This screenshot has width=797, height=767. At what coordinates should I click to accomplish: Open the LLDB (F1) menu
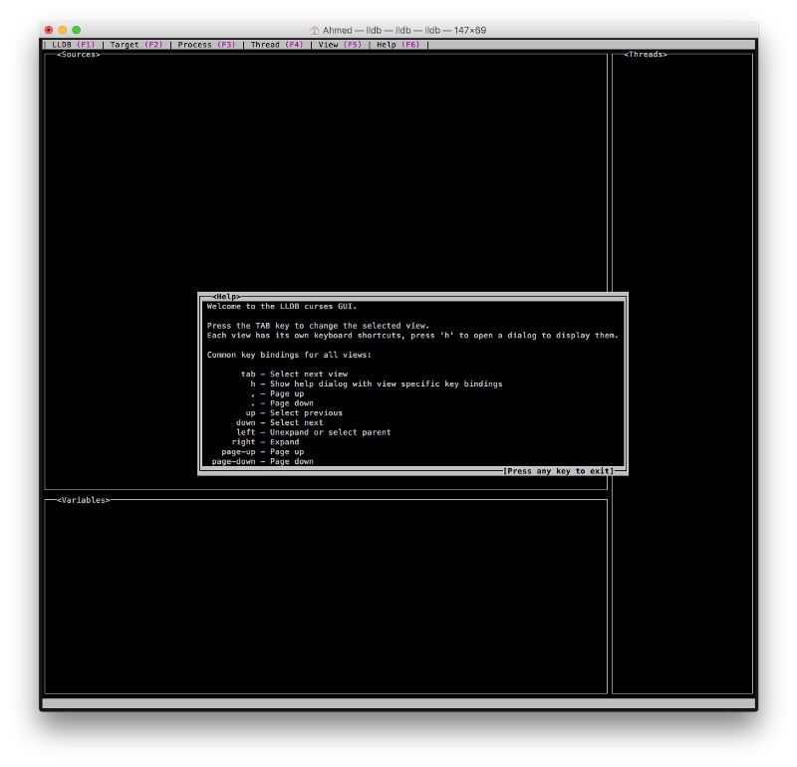(73, 45)
